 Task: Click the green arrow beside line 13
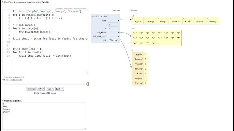(x=4, y=52)
